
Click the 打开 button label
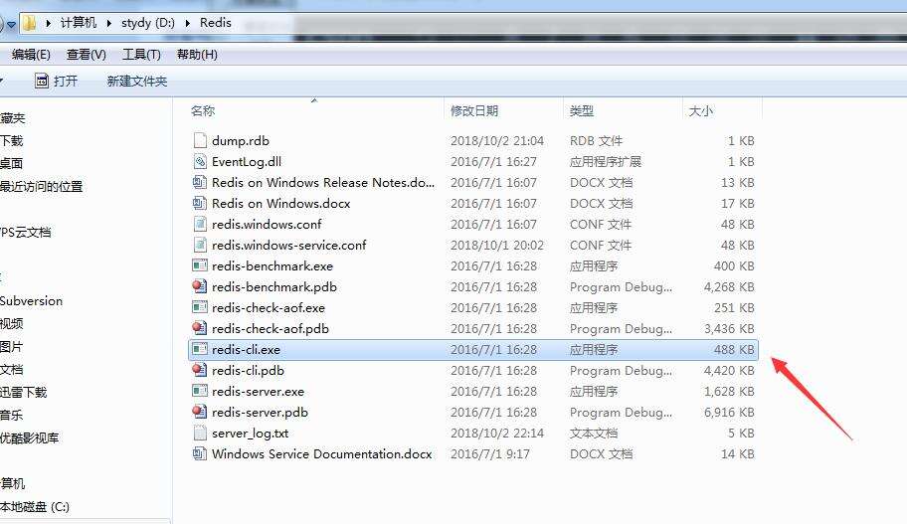pos(66,81)
